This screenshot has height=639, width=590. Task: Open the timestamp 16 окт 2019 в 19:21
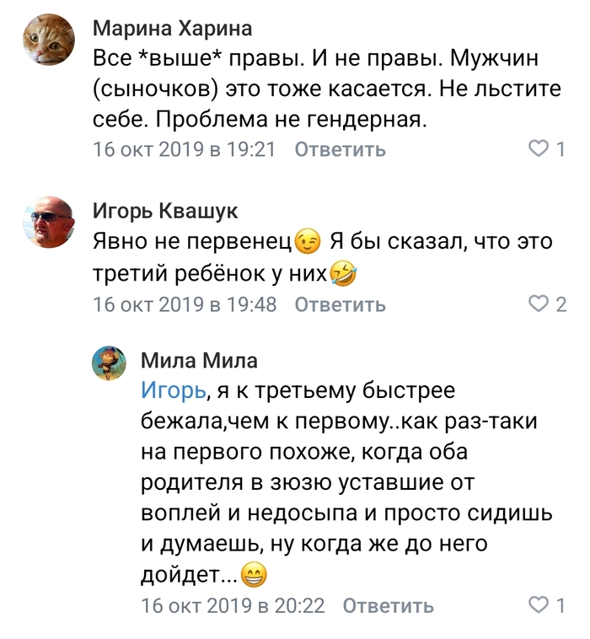click(185, 150)
